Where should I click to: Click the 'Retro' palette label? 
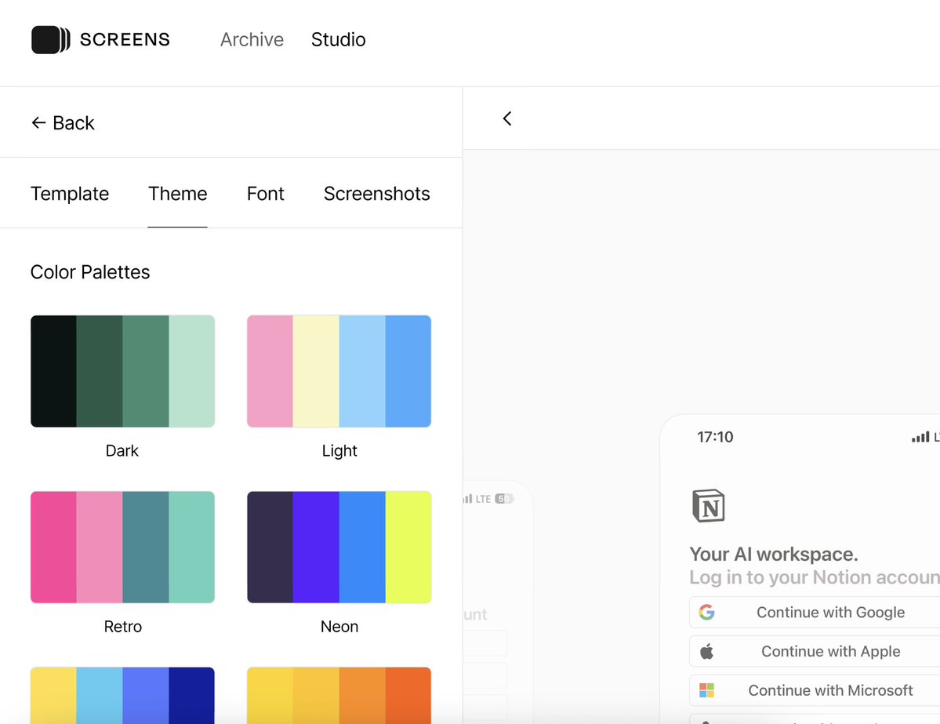(x=123, y=627)
